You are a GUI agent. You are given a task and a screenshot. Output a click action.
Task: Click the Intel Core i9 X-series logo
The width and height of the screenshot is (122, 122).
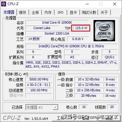(x=104, y=31)
